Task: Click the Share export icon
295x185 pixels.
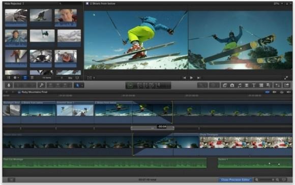Action: pos(286,85)
